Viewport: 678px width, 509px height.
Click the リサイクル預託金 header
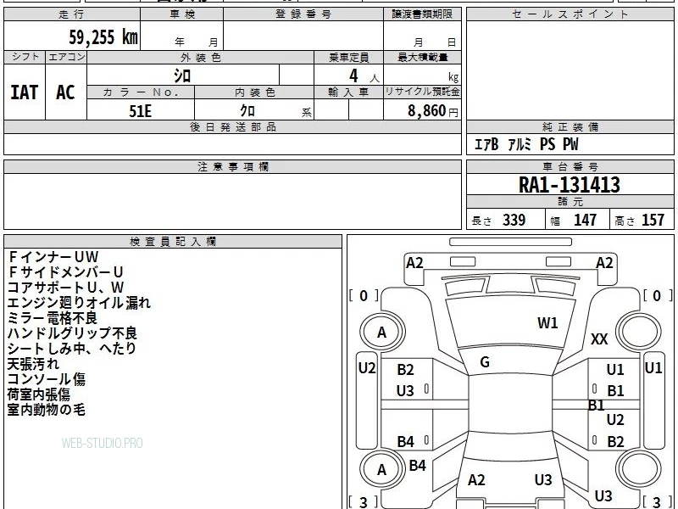422,92
